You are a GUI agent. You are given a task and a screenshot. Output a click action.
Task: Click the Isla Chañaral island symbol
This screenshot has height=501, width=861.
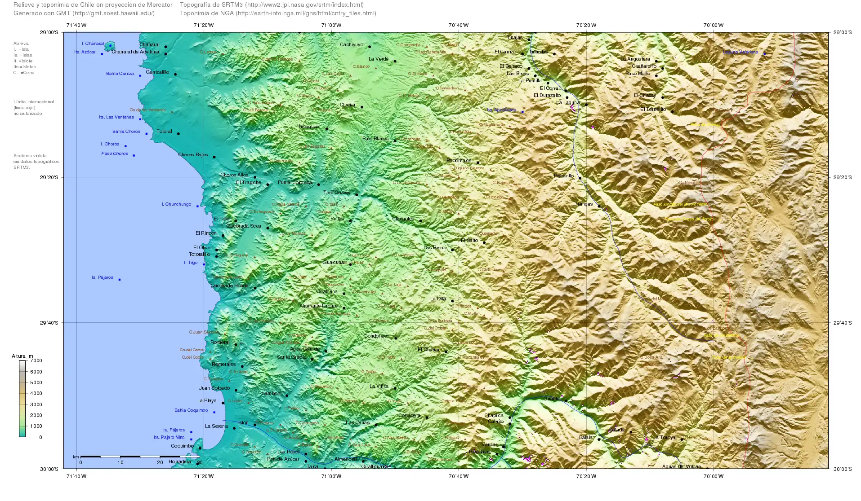pos(110,46)
